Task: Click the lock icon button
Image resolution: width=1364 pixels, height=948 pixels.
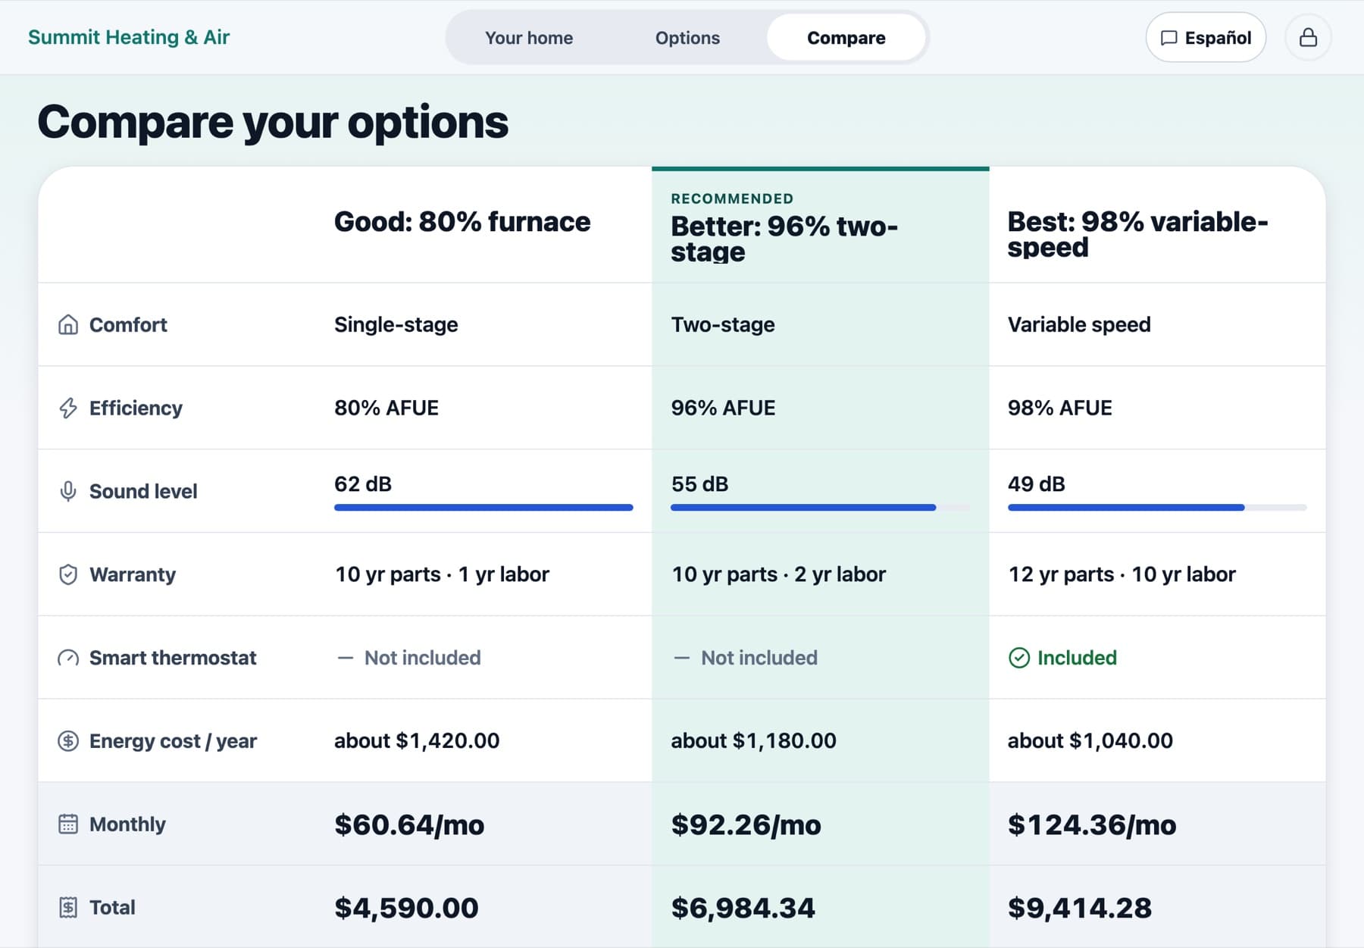Action: tap(1308, 37)
